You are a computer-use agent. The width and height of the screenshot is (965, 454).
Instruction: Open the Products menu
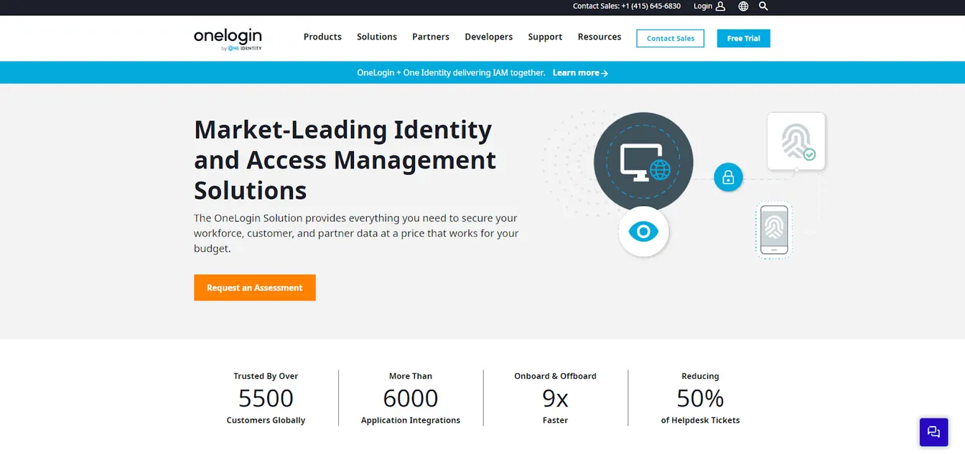[322, 37]
